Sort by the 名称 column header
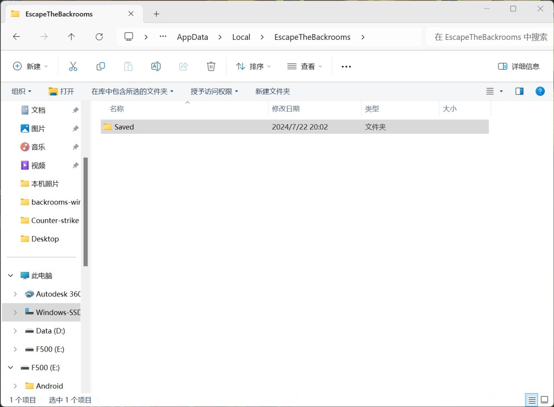This screenshot has width=554, height=407. pyautogui.click(x=117, y=109)
